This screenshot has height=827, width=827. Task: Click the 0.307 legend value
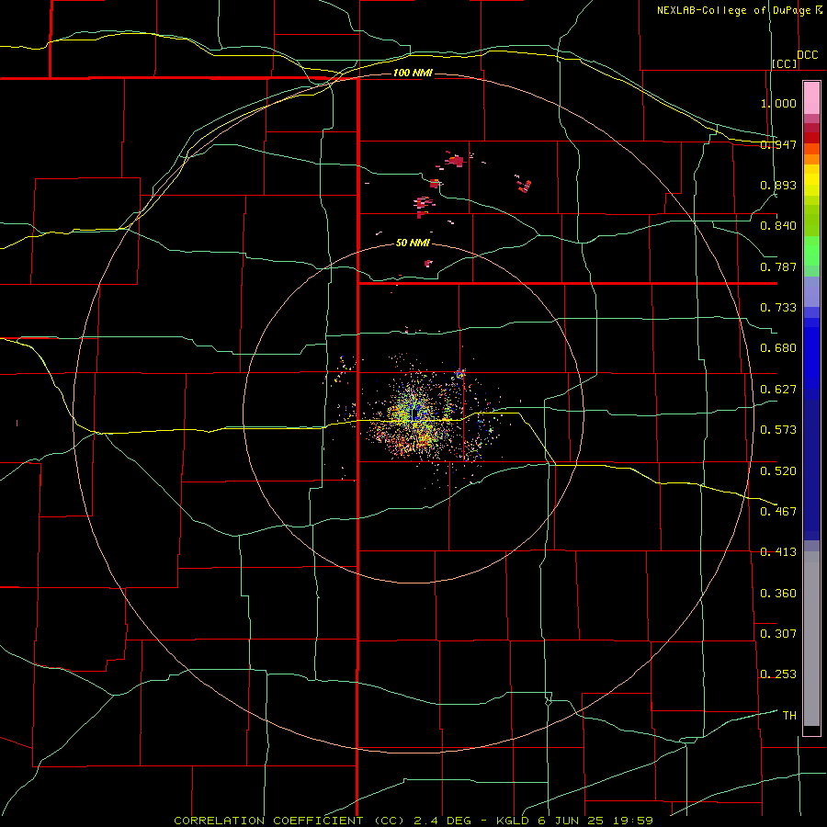778,633
